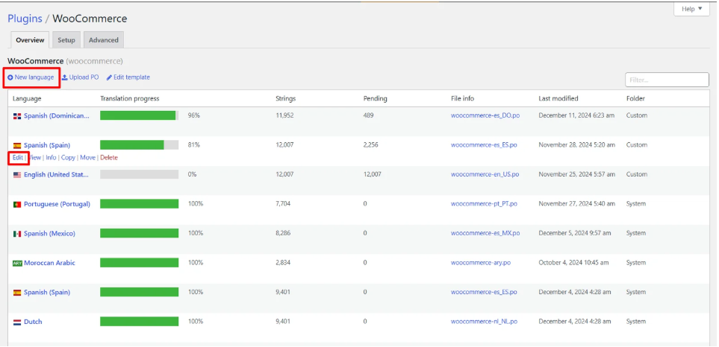
Task: Click the 81% progress bar
Action: pos(140,145)
